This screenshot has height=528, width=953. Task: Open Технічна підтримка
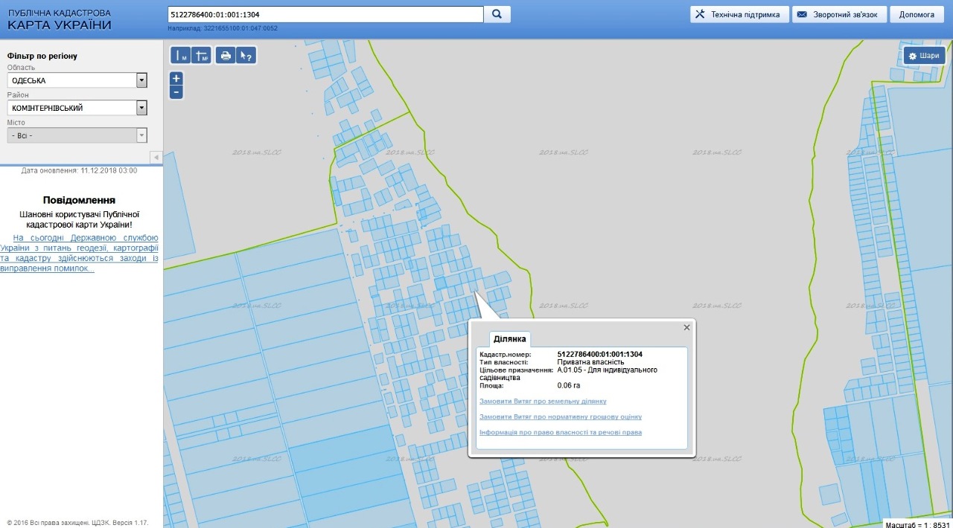(739, 14)
